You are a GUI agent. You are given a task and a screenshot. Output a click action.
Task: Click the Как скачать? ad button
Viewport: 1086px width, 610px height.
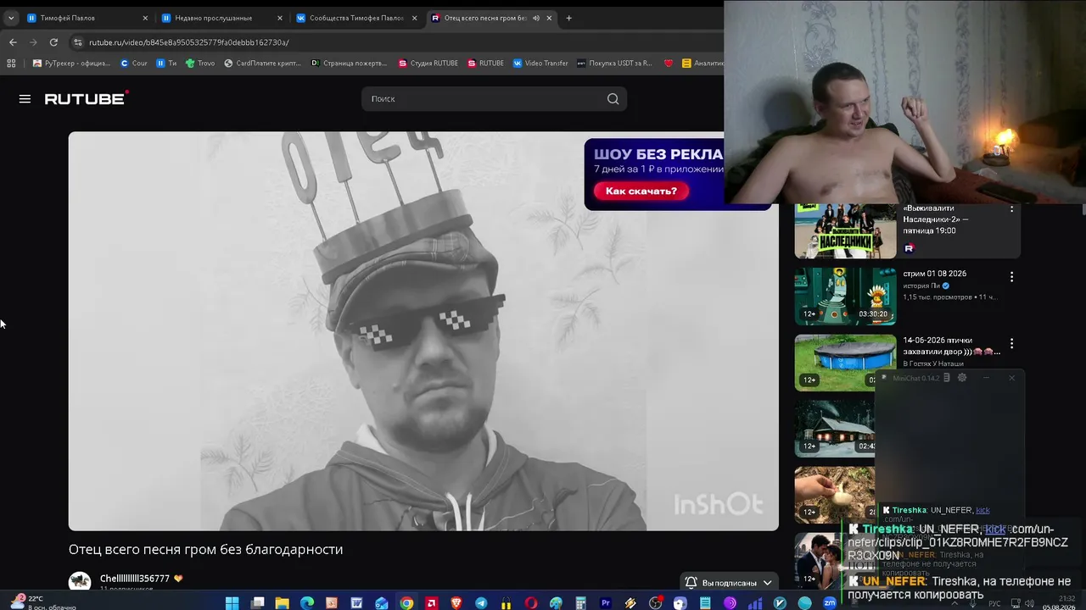(x=641, y=191)
